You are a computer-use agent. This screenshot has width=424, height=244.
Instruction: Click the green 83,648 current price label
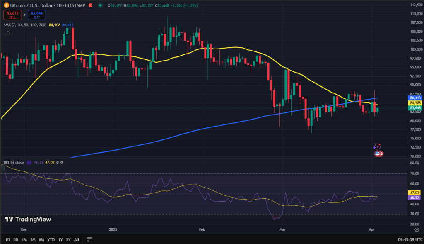point(415,108)
